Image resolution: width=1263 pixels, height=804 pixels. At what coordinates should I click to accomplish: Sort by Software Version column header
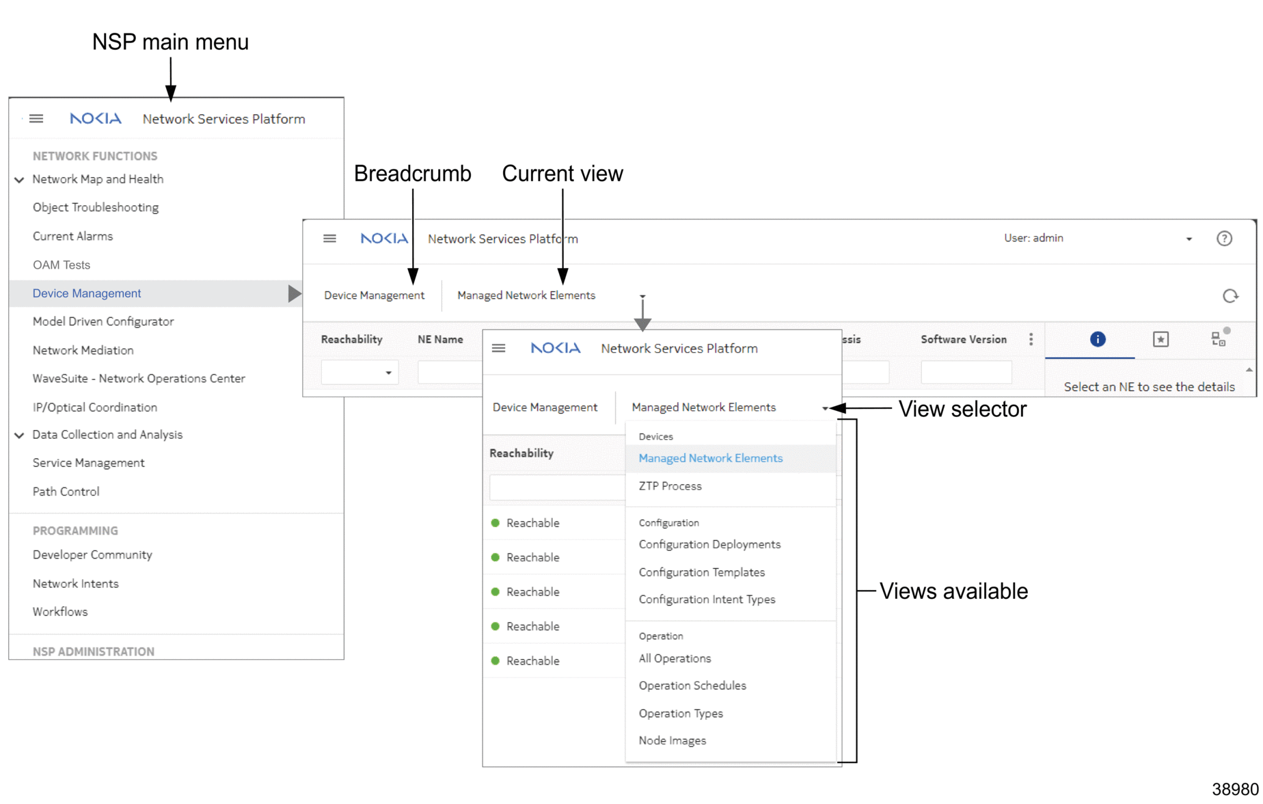964,340
